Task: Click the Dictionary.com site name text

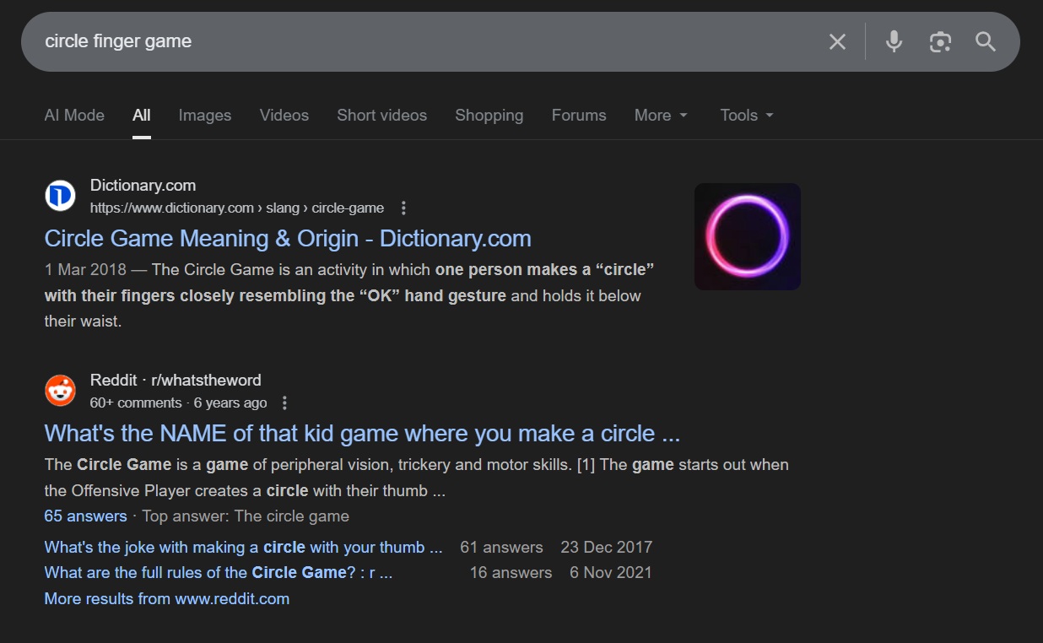Action: pos(143,186)
